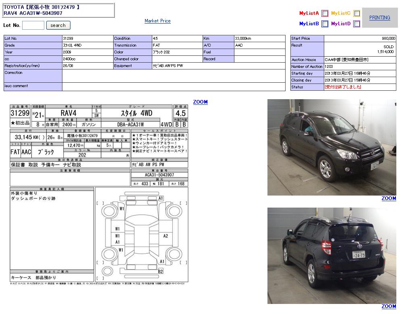Click ZOOM link under front car photo

tap(389, 198)
